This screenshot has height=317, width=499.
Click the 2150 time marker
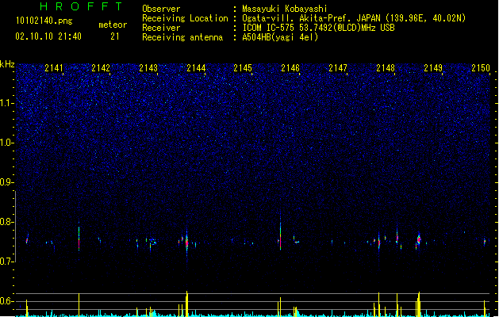(x=481, y=68)
